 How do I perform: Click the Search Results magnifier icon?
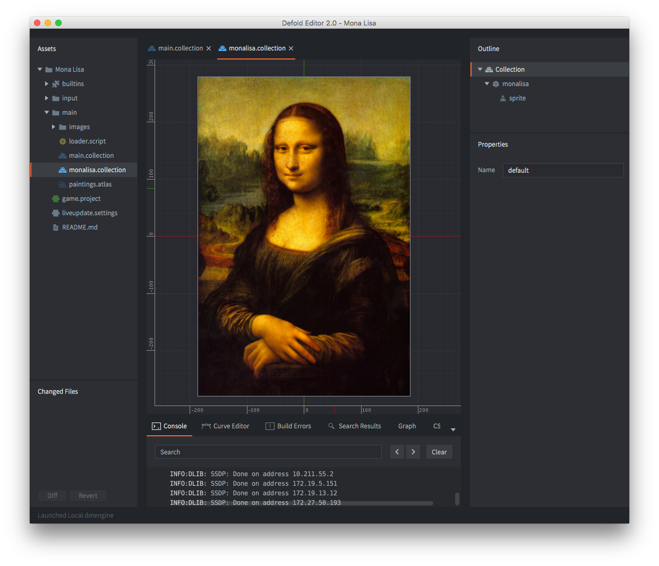point(331,426)
